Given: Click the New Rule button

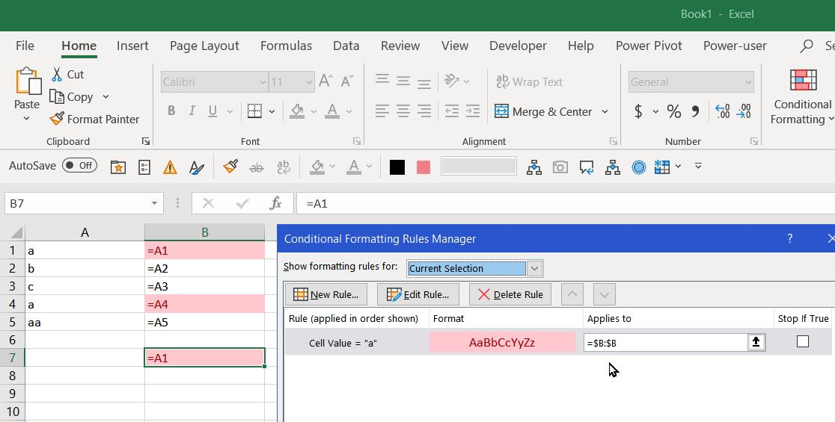Looking at the screenshot, I should click(326, 294).
